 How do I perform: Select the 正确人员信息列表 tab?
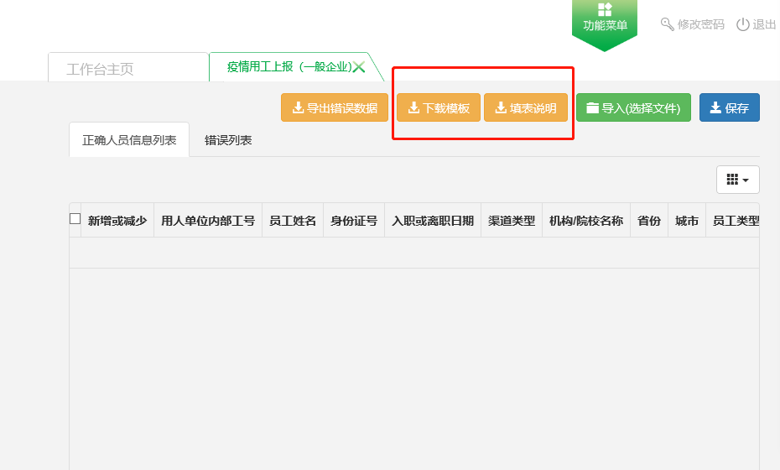coord(129,140)
